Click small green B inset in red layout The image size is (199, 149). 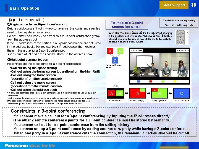coord(143,90)
